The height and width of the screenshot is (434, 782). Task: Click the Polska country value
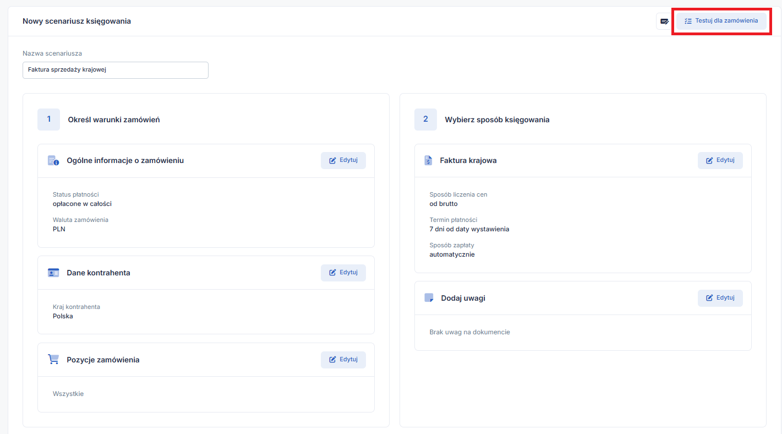[x=63, y=316]
